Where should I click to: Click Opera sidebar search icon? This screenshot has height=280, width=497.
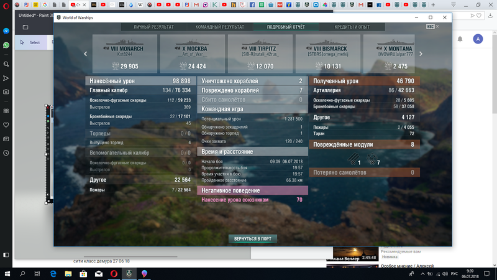click(6, 63)
